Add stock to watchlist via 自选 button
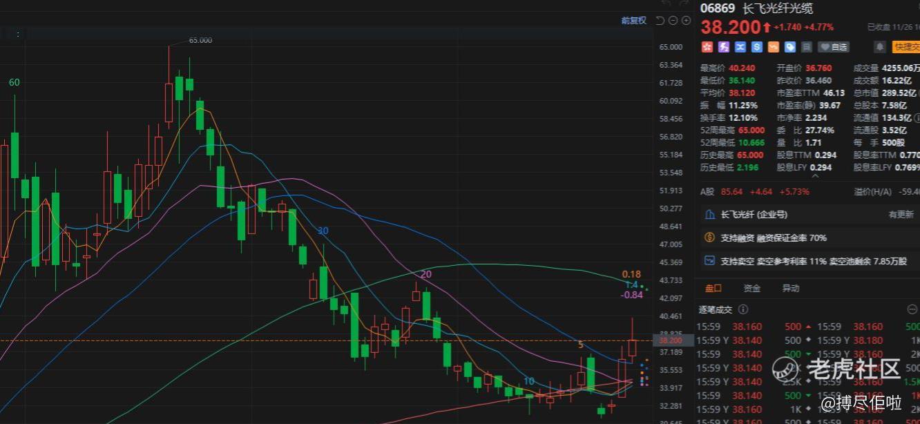This screenshot has width=920, height=424. (833, 47)
